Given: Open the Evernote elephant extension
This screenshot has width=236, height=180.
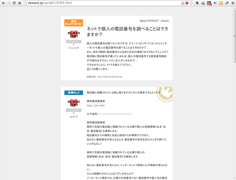Looking at the screenshot, I should (x=197, y=3).
